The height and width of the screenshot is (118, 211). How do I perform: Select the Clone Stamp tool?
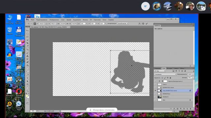tap(27, 56)
